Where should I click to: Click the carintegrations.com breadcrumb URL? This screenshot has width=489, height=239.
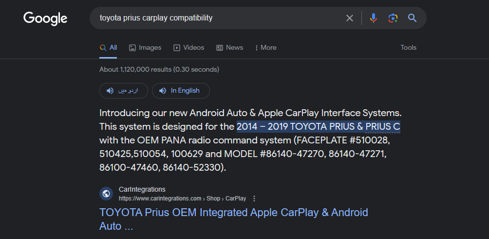(x=160, y=199)
